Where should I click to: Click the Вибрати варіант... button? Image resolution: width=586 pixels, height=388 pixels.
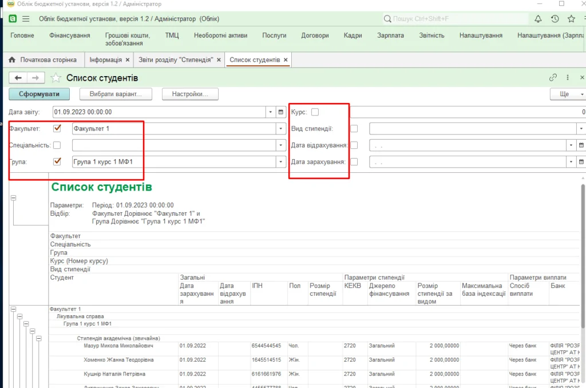click(x=116, y=94)
